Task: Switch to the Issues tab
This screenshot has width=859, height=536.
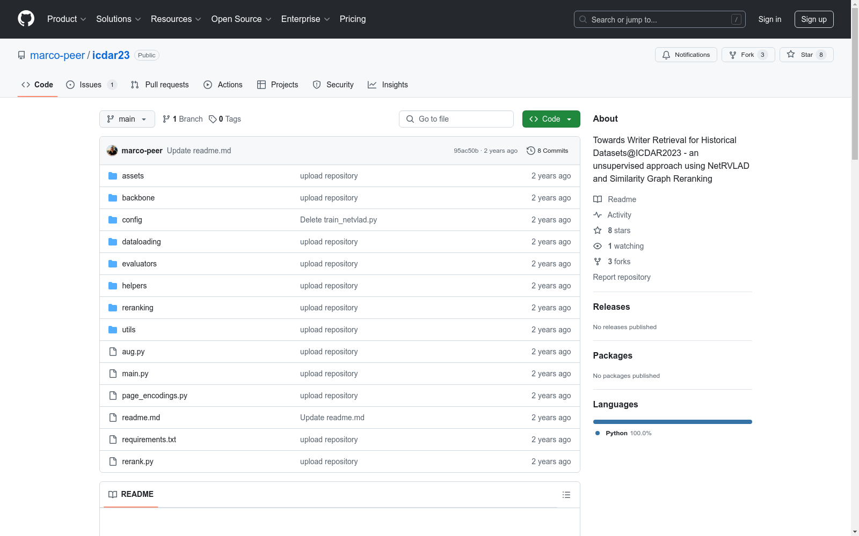Action: point(91,85)
